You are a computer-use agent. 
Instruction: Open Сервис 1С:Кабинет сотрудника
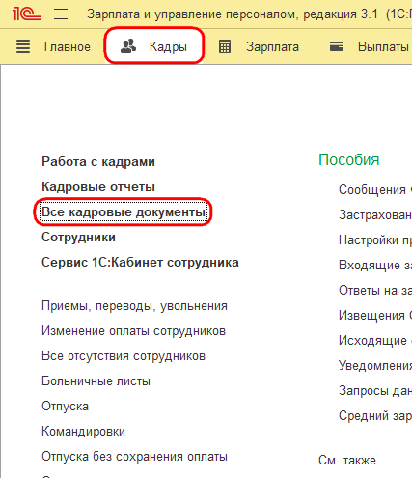[140, 262]
